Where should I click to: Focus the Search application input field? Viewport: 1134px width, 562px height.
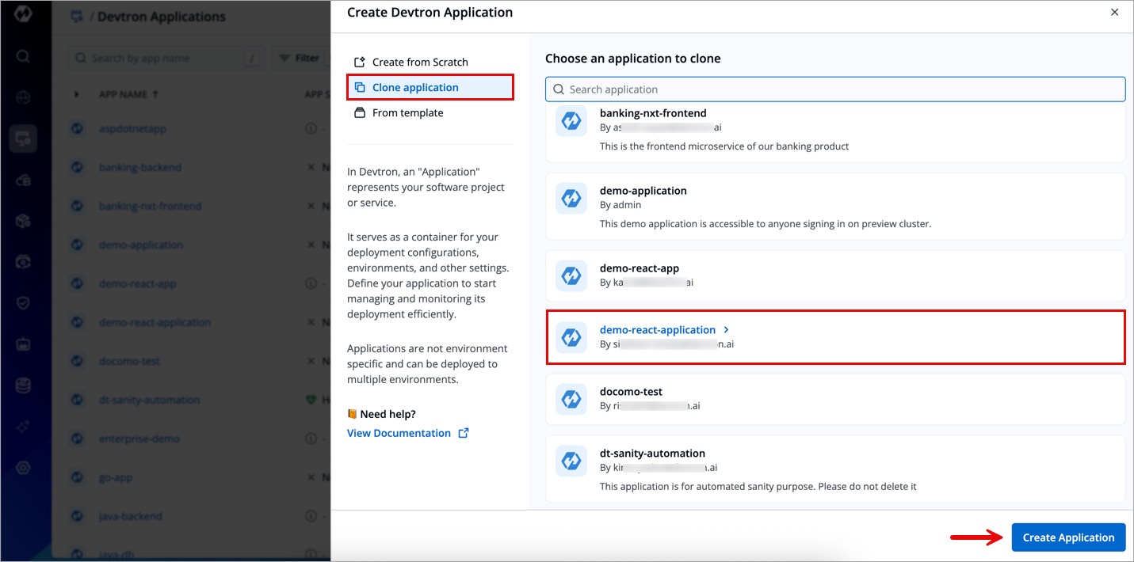[x=840, y=89]
